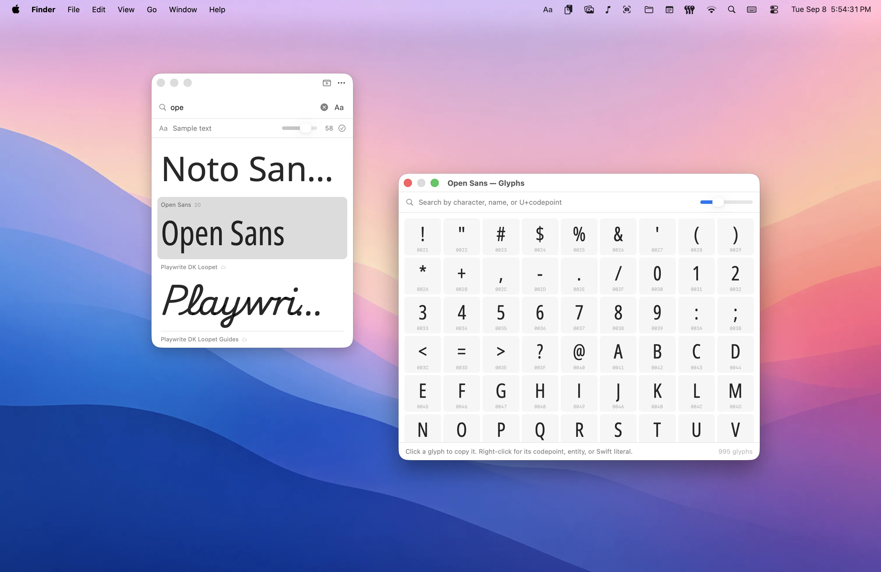This screenshot has width=881, height=572.
Task: Click the font search field containing 'ope'
Action: tap(242, 107)
